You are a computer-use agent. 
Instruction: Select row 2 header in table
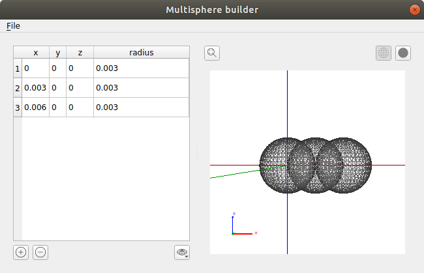pos(18,88)
